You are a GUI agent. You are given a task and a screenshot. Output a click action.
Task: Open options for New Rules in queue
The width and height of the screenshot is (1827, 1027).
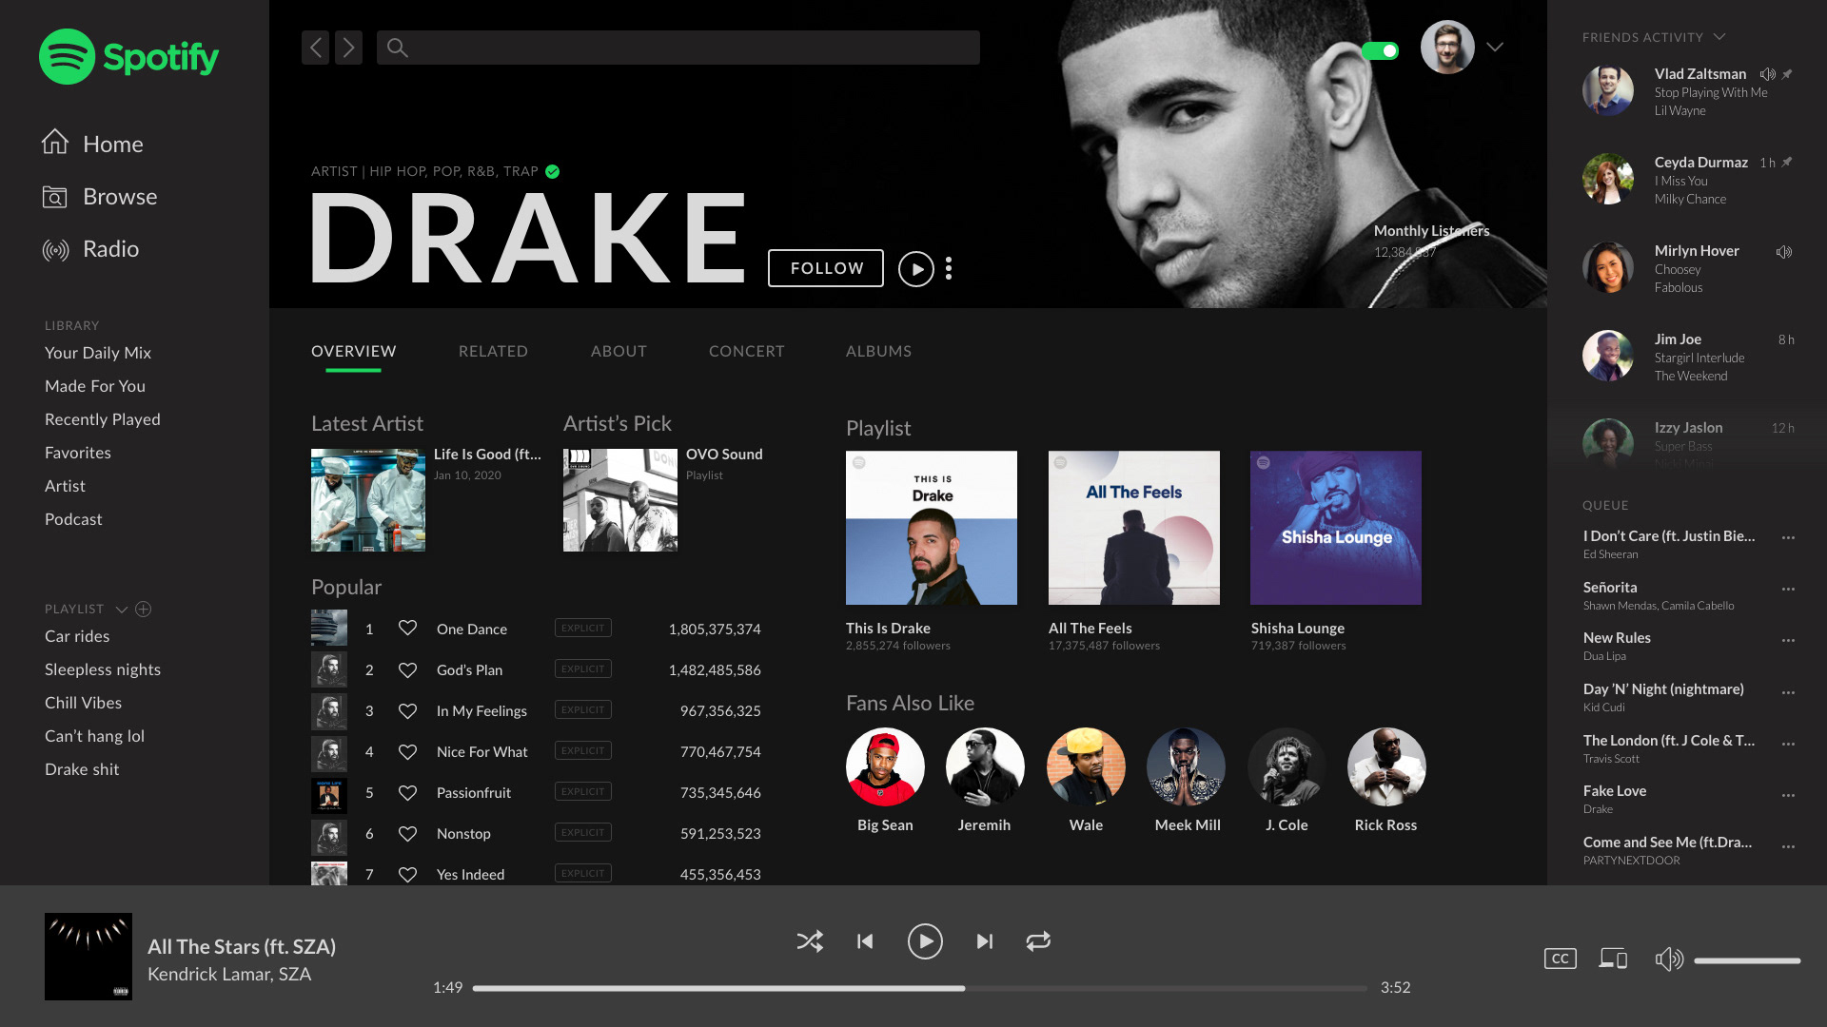point(1788,640)
